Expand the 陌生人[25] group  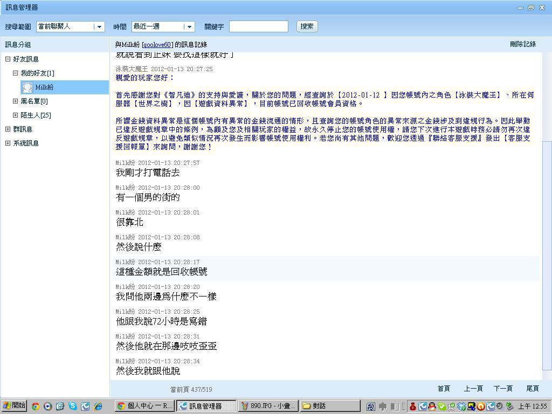tap(15, 115)
